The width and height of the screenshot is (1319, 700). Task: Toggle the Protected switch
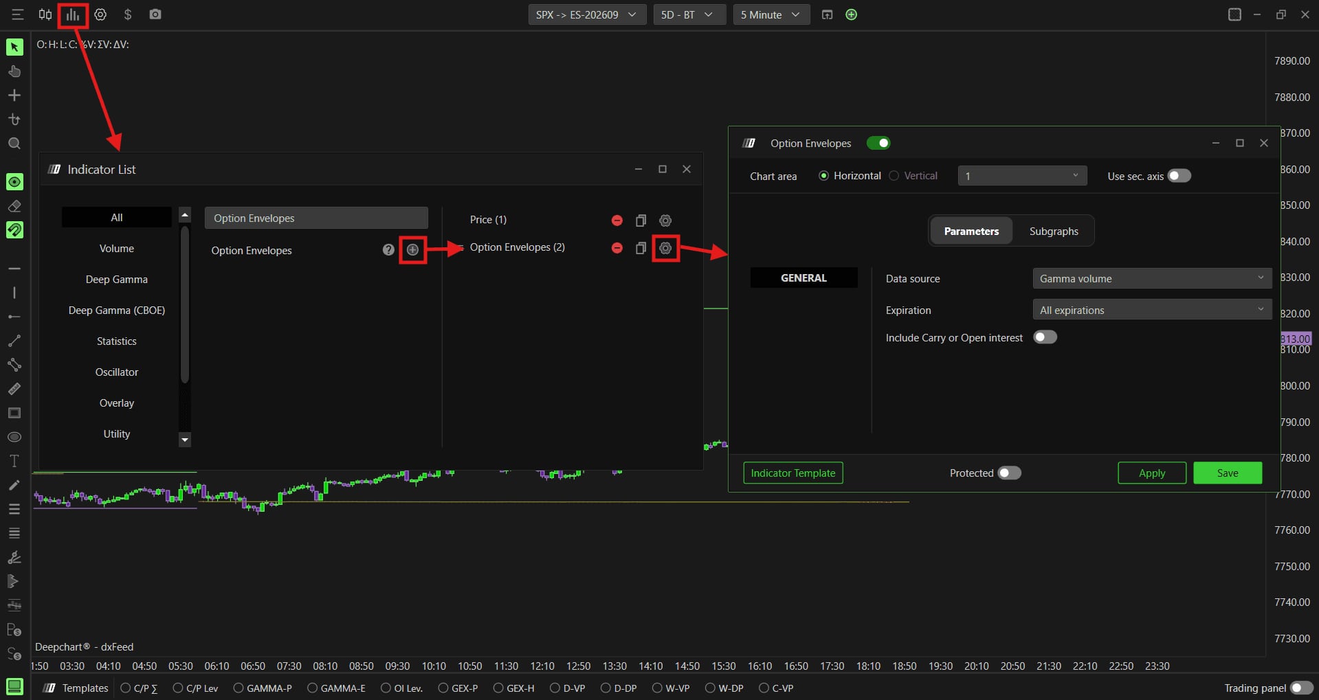[x=1010, y=473]
